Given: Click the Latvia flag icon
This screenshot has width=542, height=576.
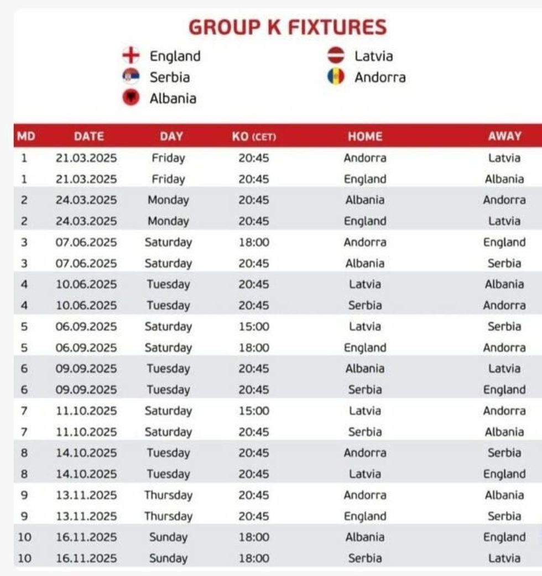Looking at the screenshot, I should (336, 55).
